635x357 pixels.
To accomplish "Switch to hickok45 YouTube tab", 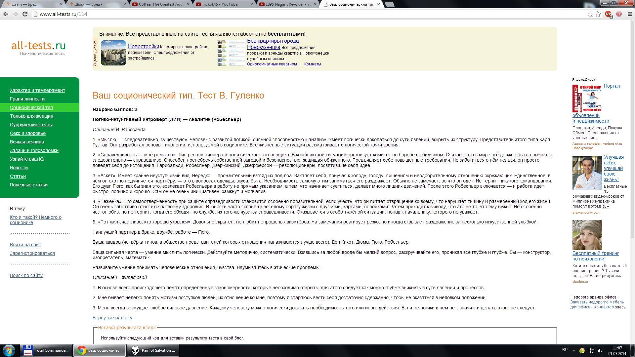I will tap(220, 4).
